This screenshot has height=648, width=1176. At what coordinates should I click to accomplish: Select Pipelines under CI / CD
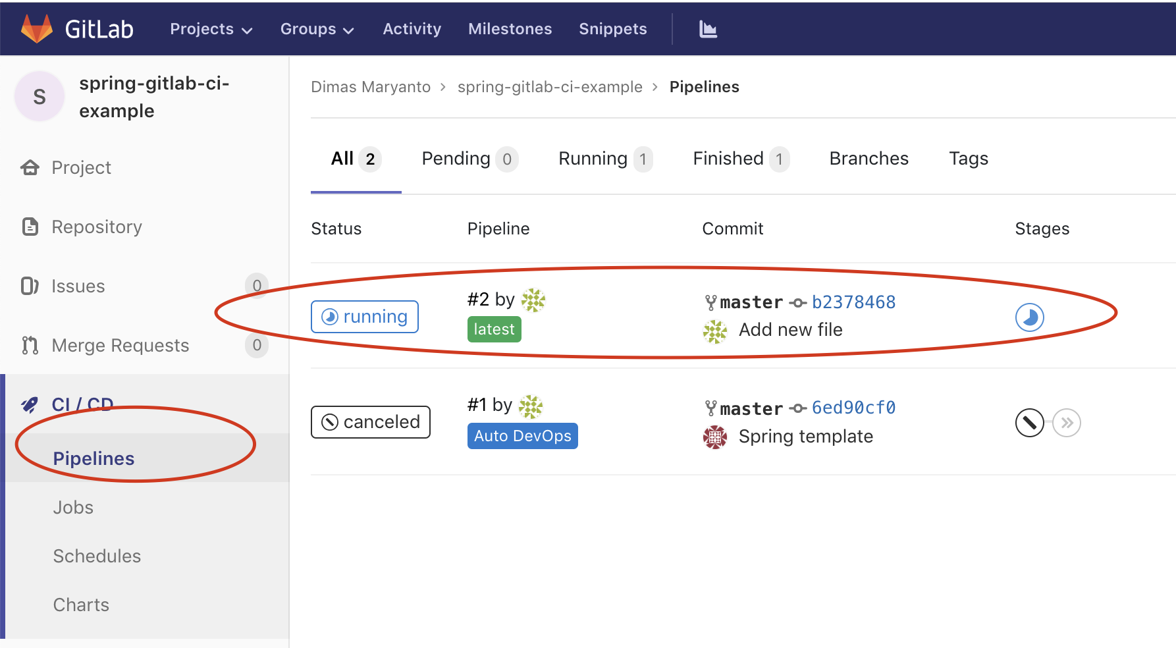tap(94, 458)
